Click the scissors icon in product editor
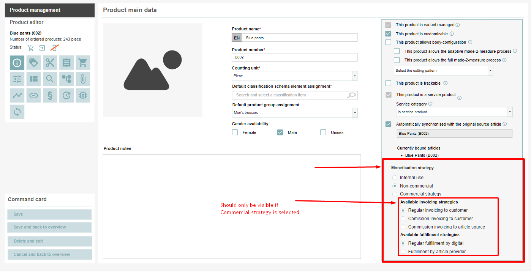 tap(50, 63)
